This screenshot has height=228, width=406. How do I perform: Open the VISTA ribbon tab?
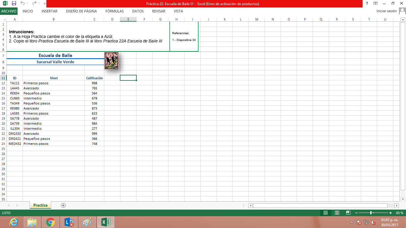pyautogui.click(x=178, y=11)
